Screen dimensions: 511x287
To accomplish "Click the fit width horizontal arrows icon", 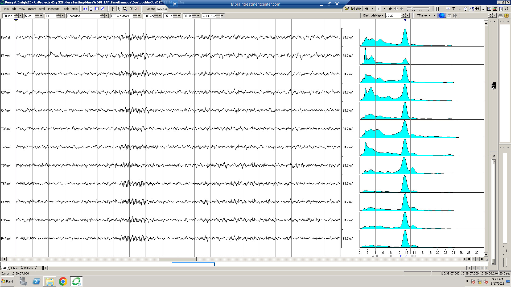I will [x=85, y=9].
